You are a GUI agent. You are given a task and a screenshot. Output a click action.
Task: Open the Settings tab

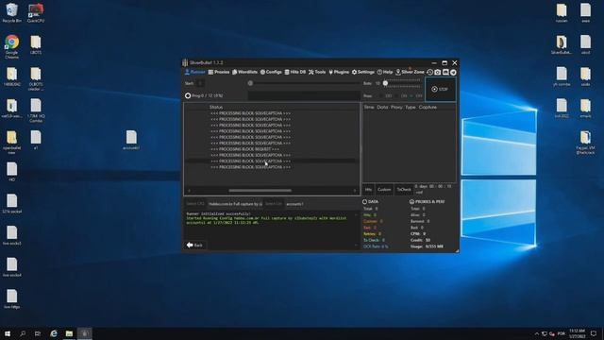[x=362, y=72]
